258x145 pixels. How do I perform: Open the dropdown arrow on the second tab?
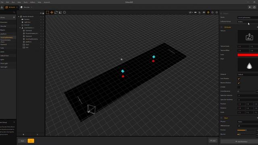(x=31, y=7)
